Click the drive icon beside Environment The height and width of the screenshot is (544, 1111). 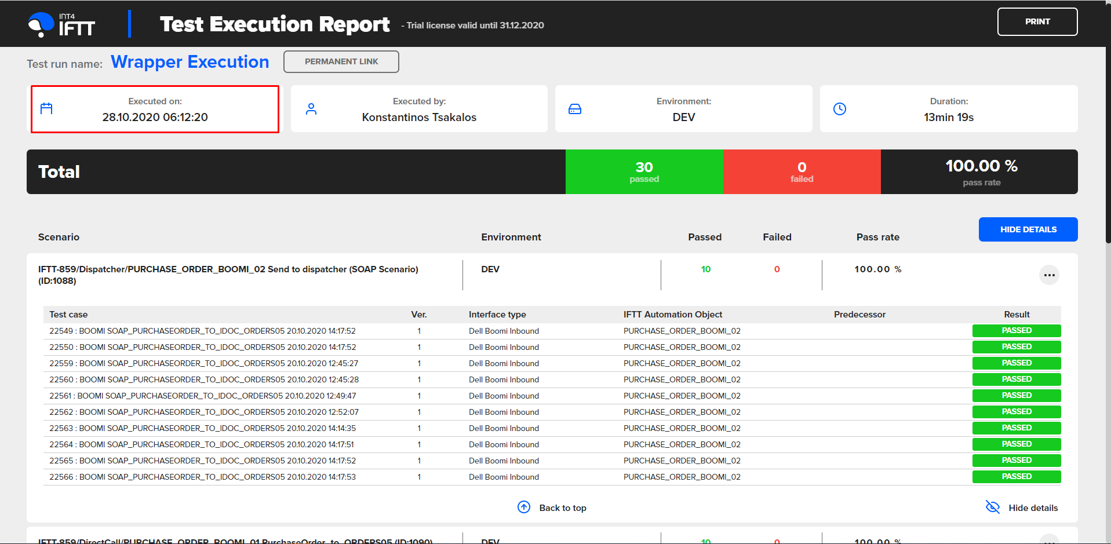tap(574, 109)
